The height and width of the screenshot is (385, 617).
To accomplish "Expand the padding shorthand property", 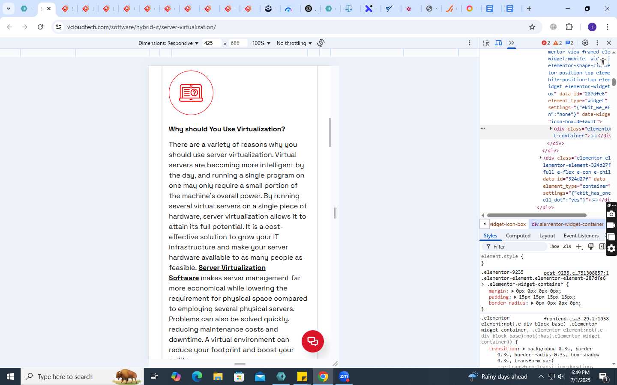I will 515,297.
